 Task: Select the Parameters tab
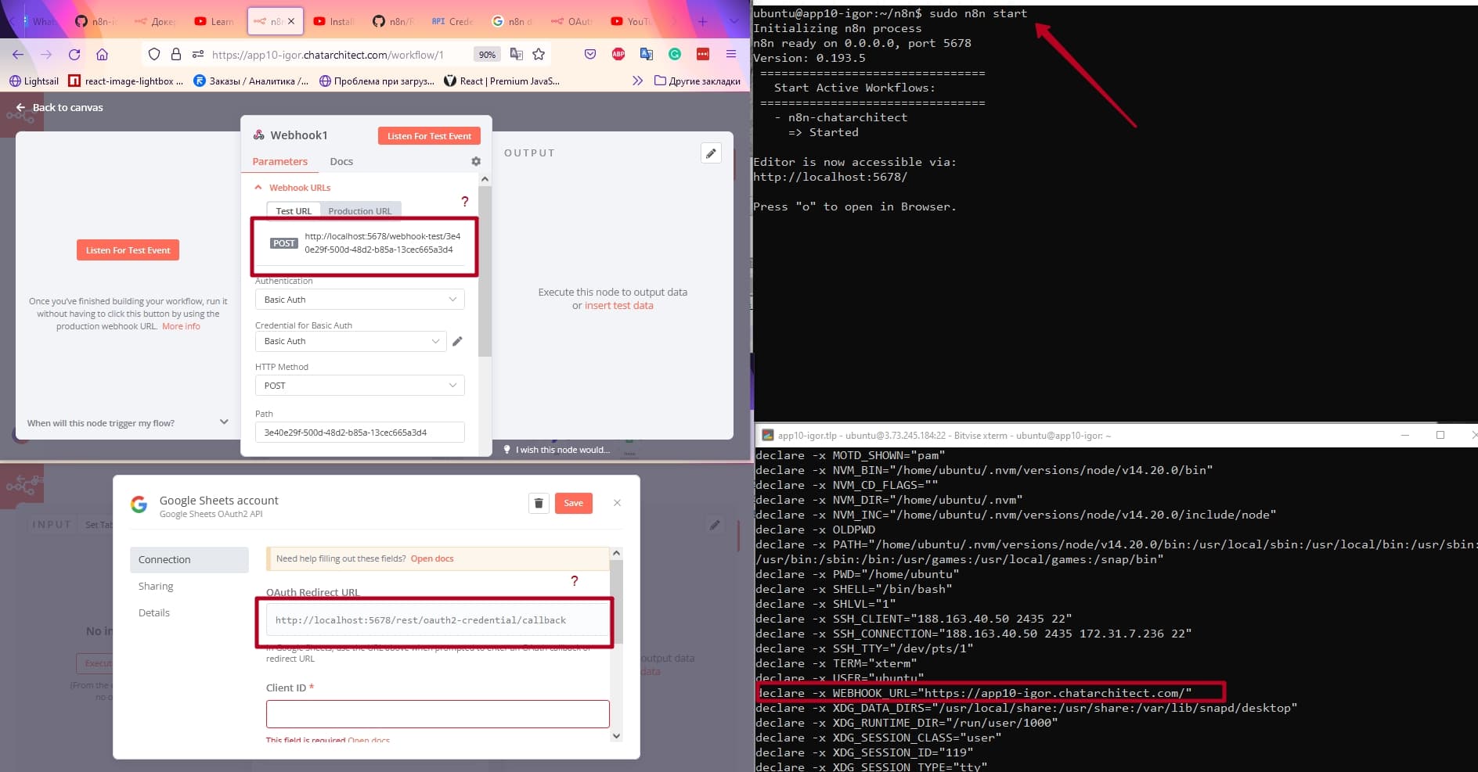(x=280, y=161)
